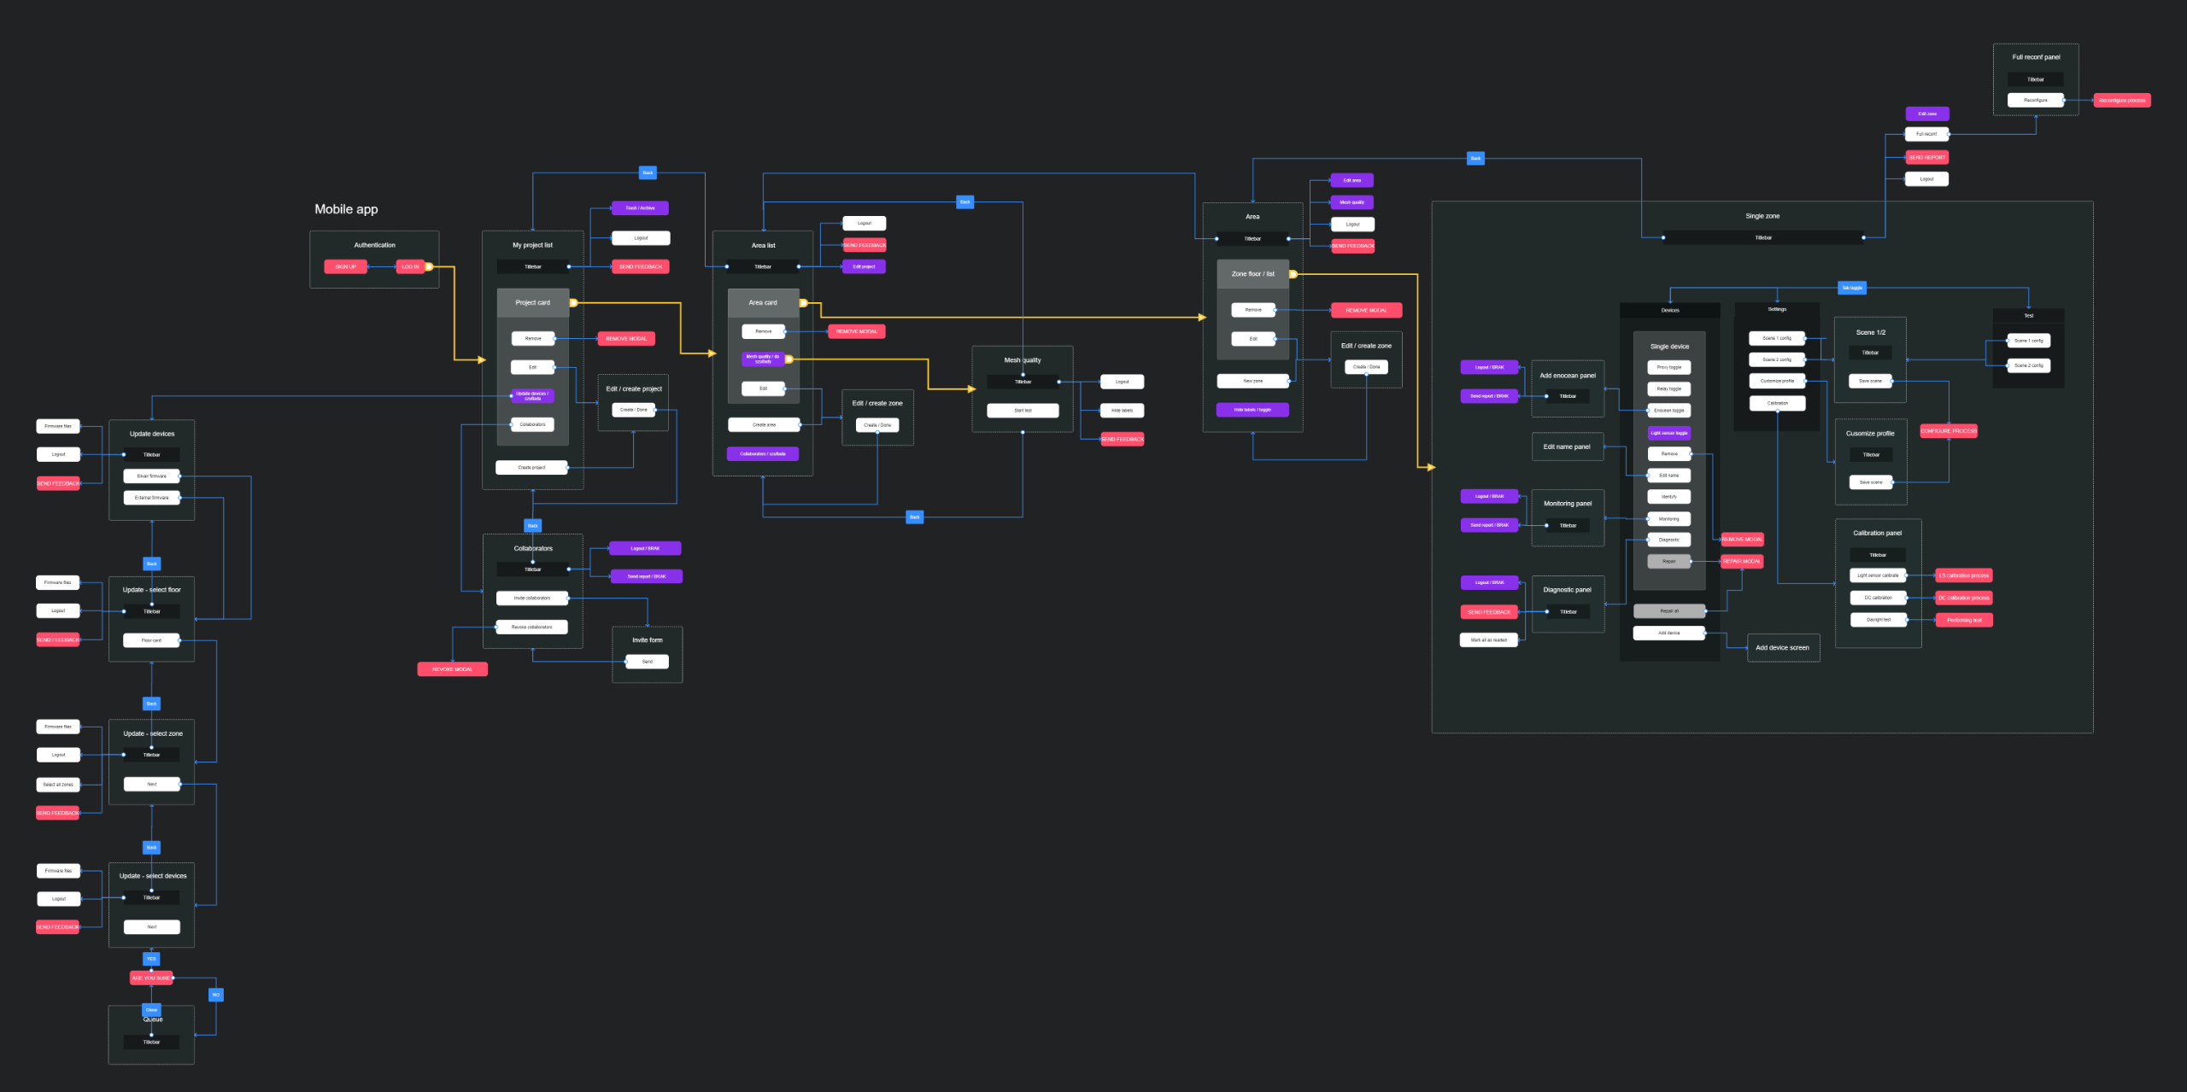This screenshot has height=1092, width=2187.
Task: Select the Revoke collaborators node
Action: click(x=532, y=627)
